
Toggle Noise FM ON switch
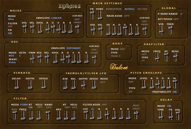coord(10,33)
